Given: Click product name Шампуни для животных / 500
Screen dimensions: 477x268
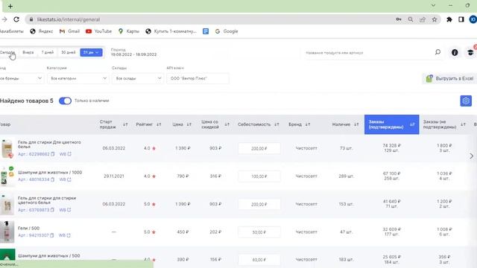Looking at the screenshot, I should [48, 256].
